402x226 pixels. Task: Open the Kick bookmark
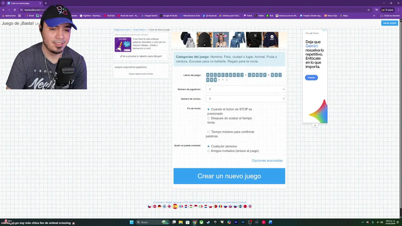click(270, 15)
